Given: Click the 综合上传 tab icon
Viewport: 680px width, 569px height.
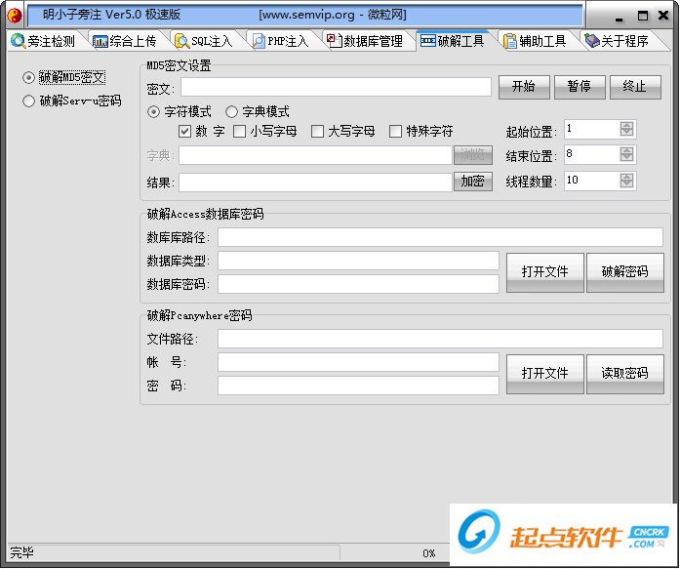Looking at the screenshot, I should click(x=100, y=41).
